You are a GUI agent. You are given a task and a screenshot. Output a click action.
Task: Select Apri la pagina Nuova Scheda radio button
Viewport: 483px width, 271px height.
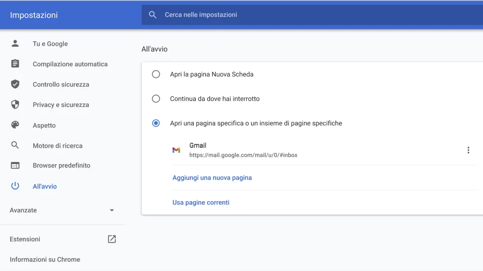(x=156, y=74)
